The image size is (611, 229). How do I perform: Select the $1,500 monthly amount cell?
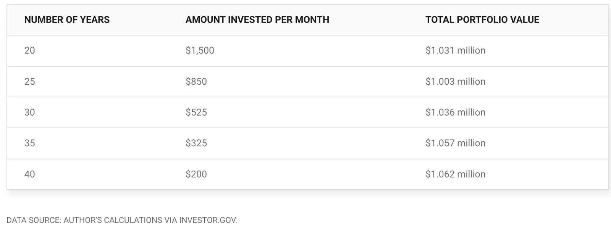pos(200,50)
